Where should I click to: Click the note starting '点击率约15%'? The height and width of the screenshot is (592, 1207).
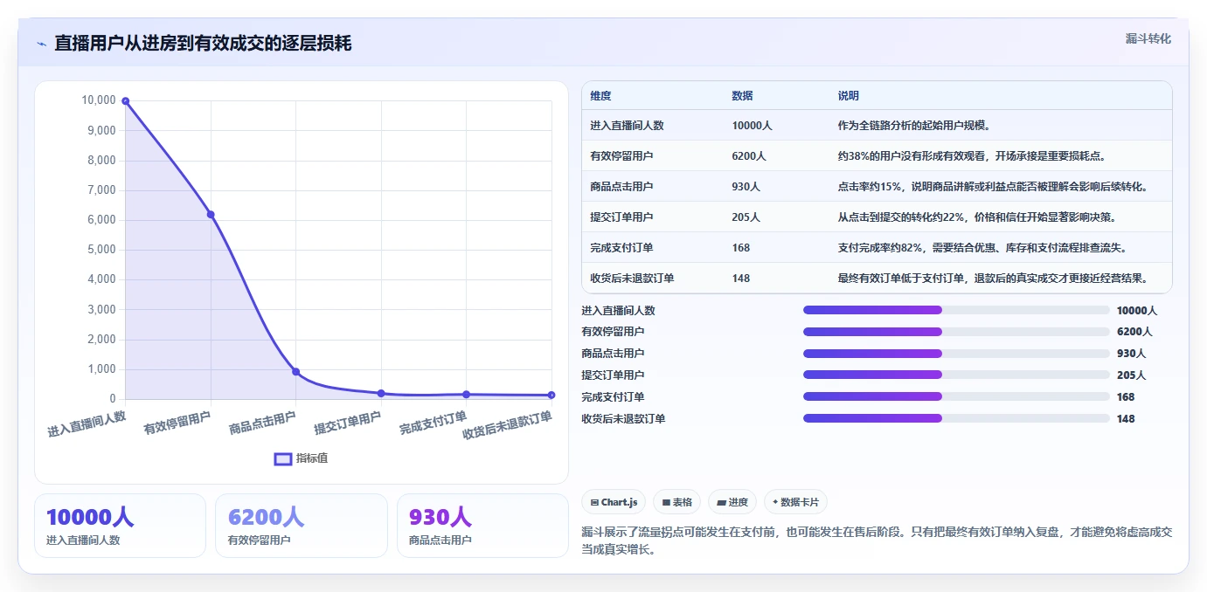(x=992, y=187)
